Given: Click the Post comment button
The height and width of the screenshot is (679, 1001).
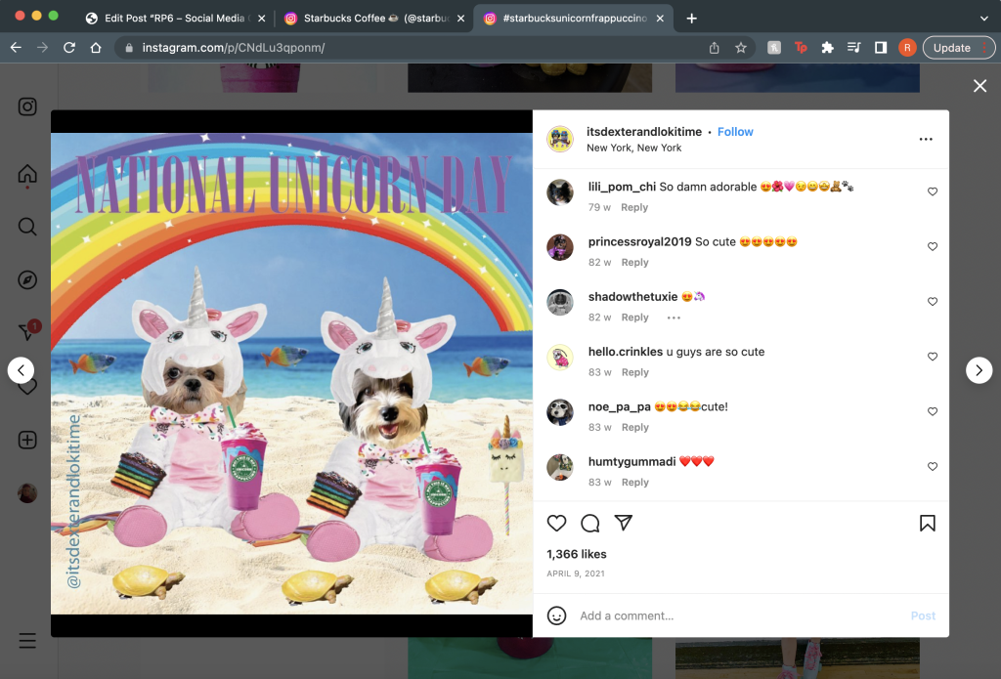Looking at the screenshot, I should (923, 615).
